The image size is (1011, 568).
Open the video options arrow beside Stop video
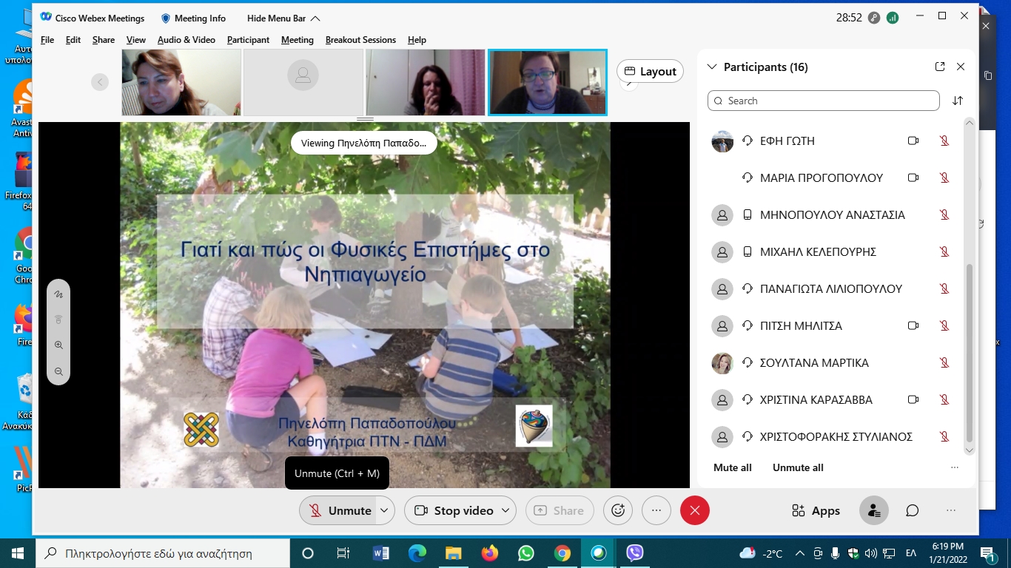505,510
